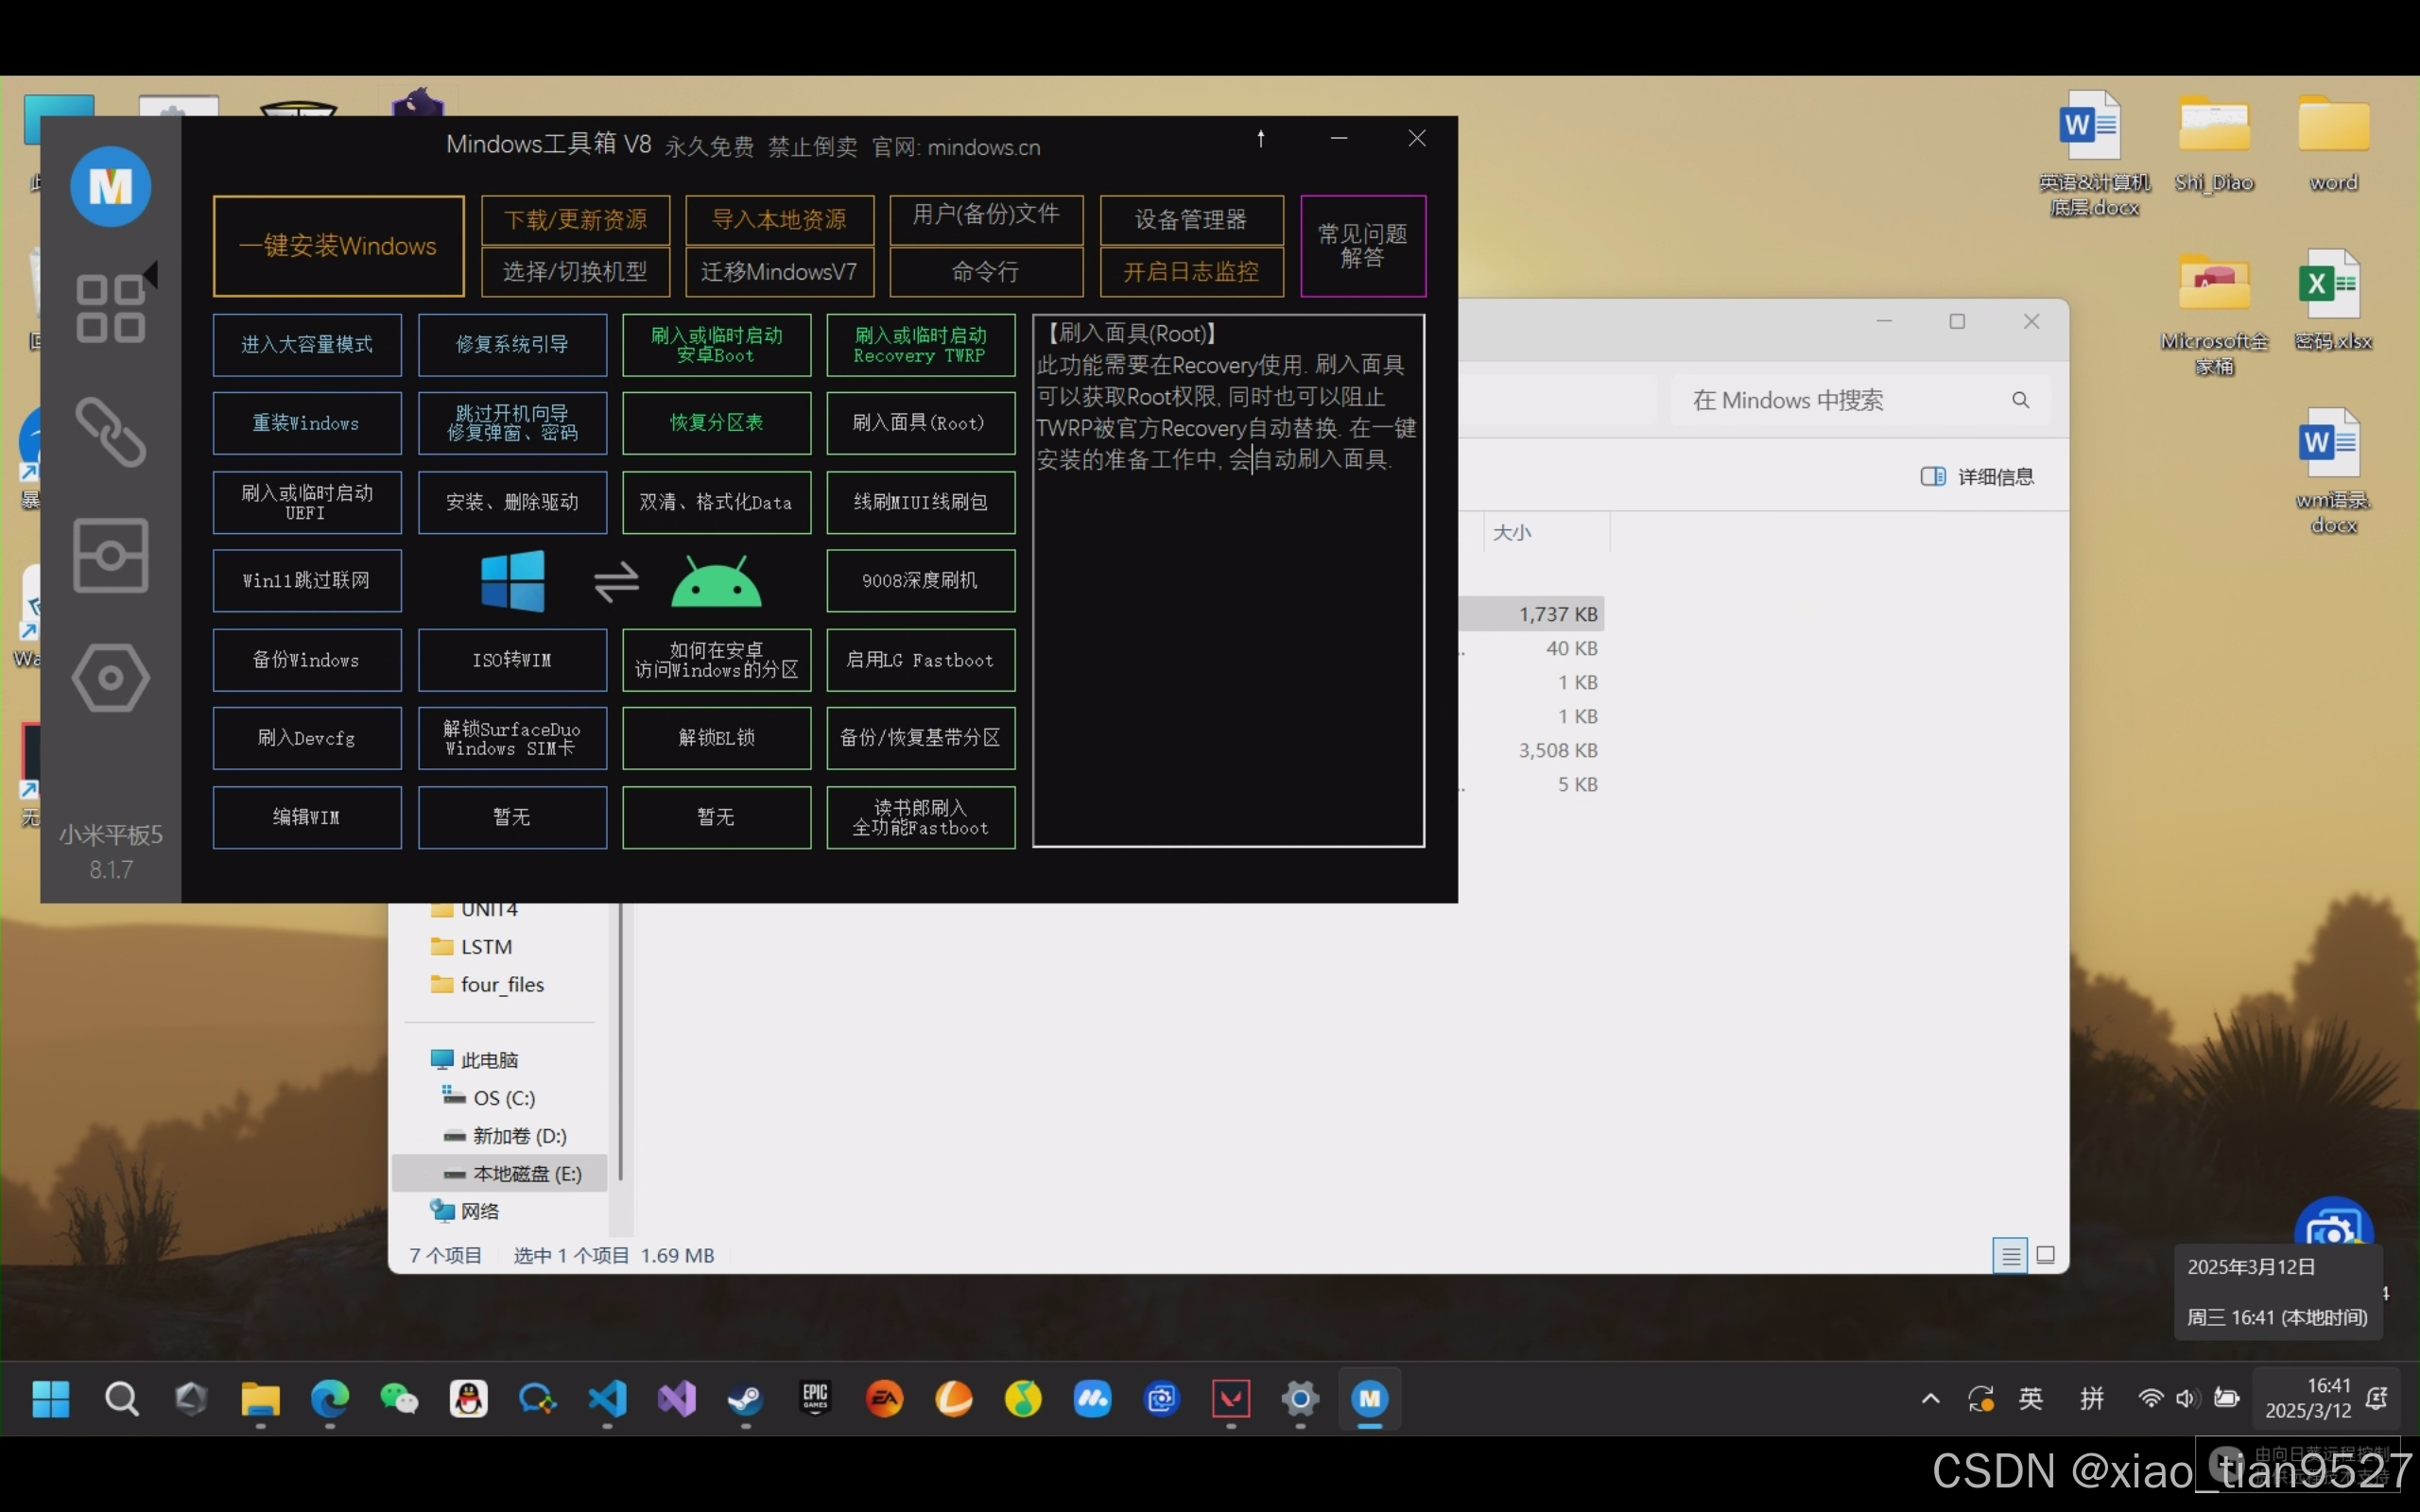The height and width of the screenshot is (1512, 2420).
Task: Select the chain link sidebar icon
Action: [110, 432]
